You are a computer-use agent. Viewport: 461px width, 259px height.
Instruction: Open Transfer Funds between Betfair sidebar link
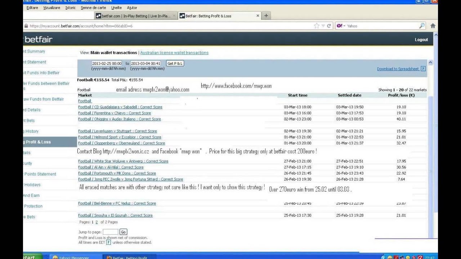tap(46, 86)
